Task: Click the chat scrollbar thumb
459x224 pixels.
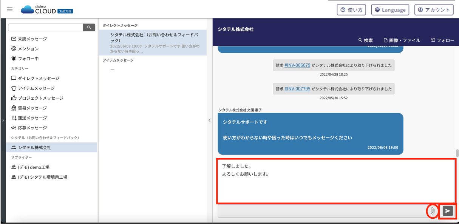Action: [x=457, y=153]
